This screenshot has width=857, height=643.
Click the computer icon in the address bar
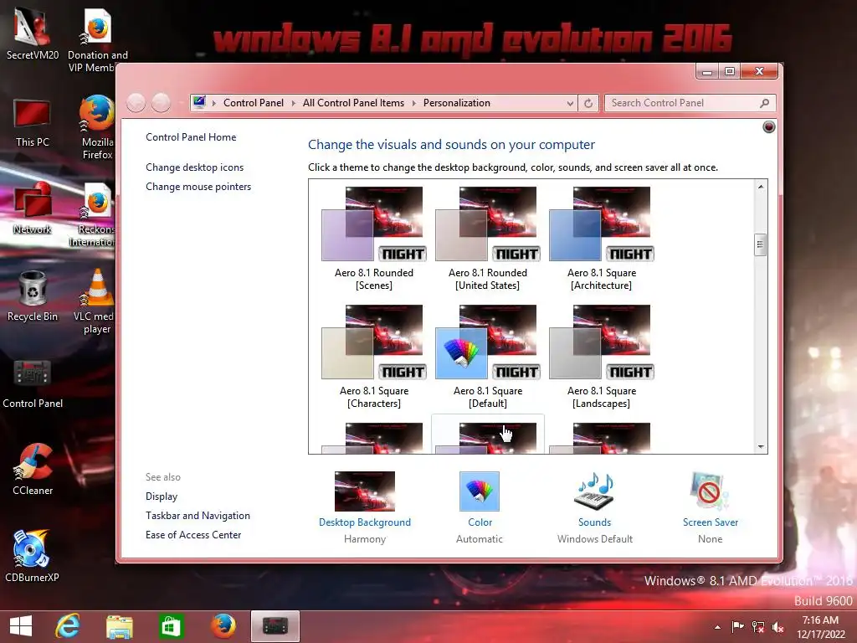tap(199, 103)
